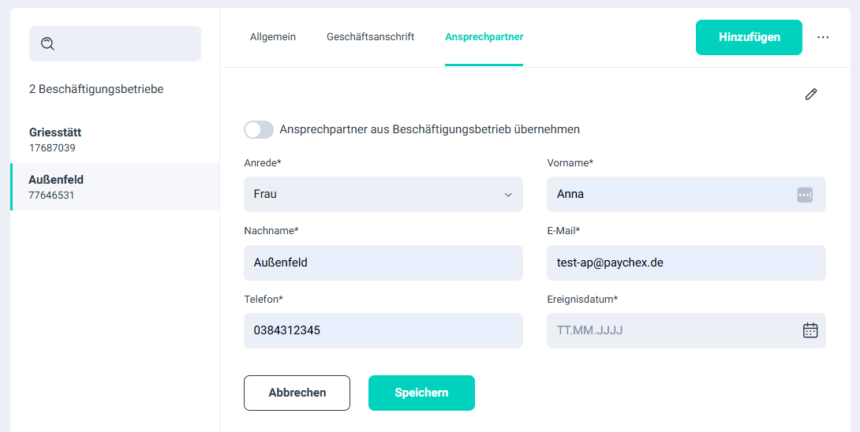The image size is (860, 432).
Task: Open the three-dot more options menu
Action: [823, 37]
